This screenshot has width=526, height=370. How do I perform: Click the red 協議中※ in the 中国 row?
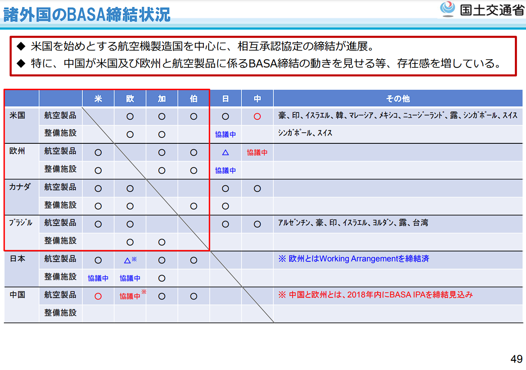132,296
